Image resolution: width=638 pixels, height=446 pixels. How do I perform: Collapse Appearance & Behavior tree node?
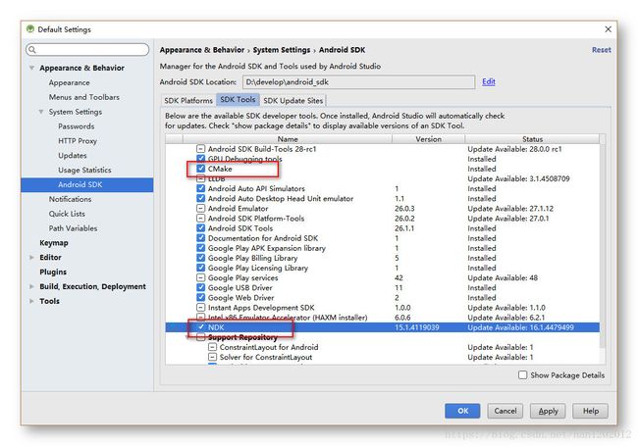31,68
